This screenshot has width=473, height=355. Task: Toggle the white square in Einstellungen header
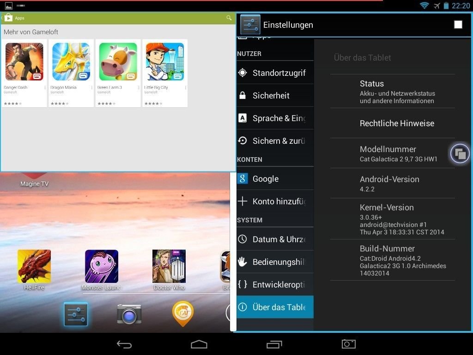point(458,25)
